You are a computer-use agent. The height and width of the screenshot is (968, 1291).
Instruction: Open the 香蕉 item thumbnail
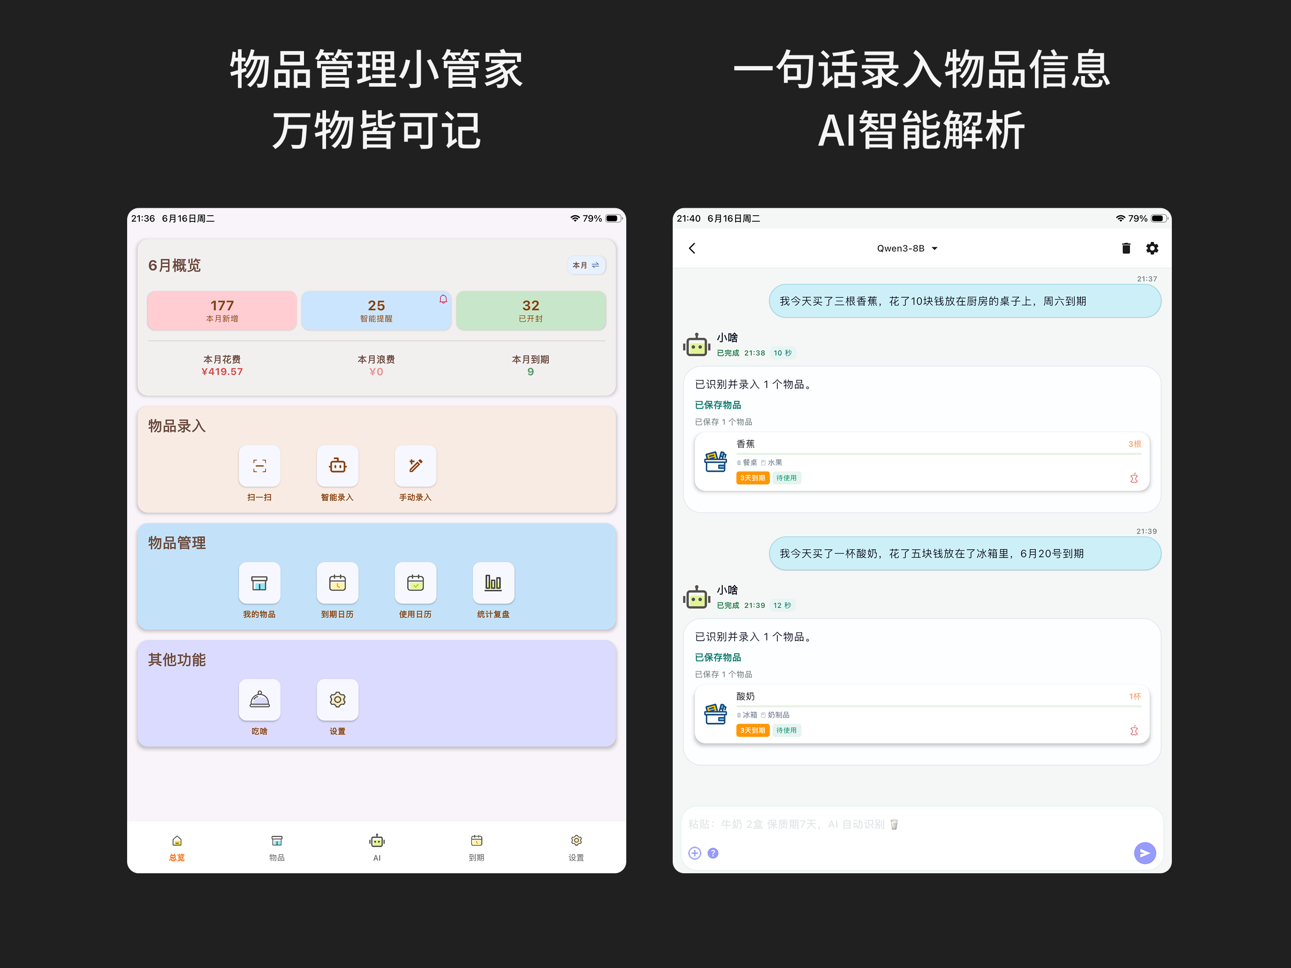(x=715, y=461)
